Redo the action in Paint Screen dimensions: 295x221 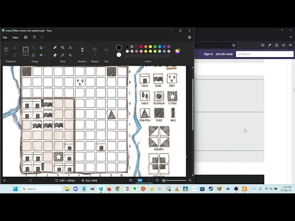[x=42, y=37]
